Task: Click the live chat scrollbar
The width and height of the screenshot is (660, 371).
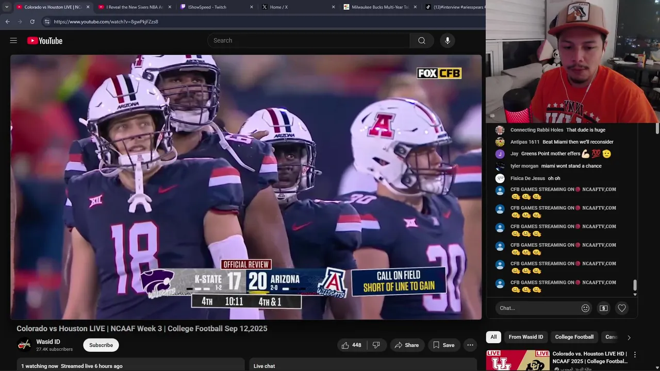Action: [x=635, y=285]
